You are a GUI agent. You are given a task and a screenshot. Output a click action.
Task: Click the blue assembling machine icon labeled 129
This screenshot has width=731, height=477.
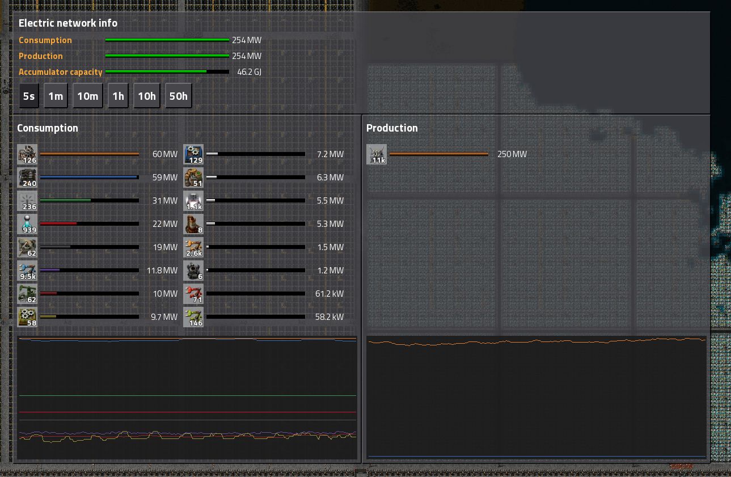(x=193, y=154)
